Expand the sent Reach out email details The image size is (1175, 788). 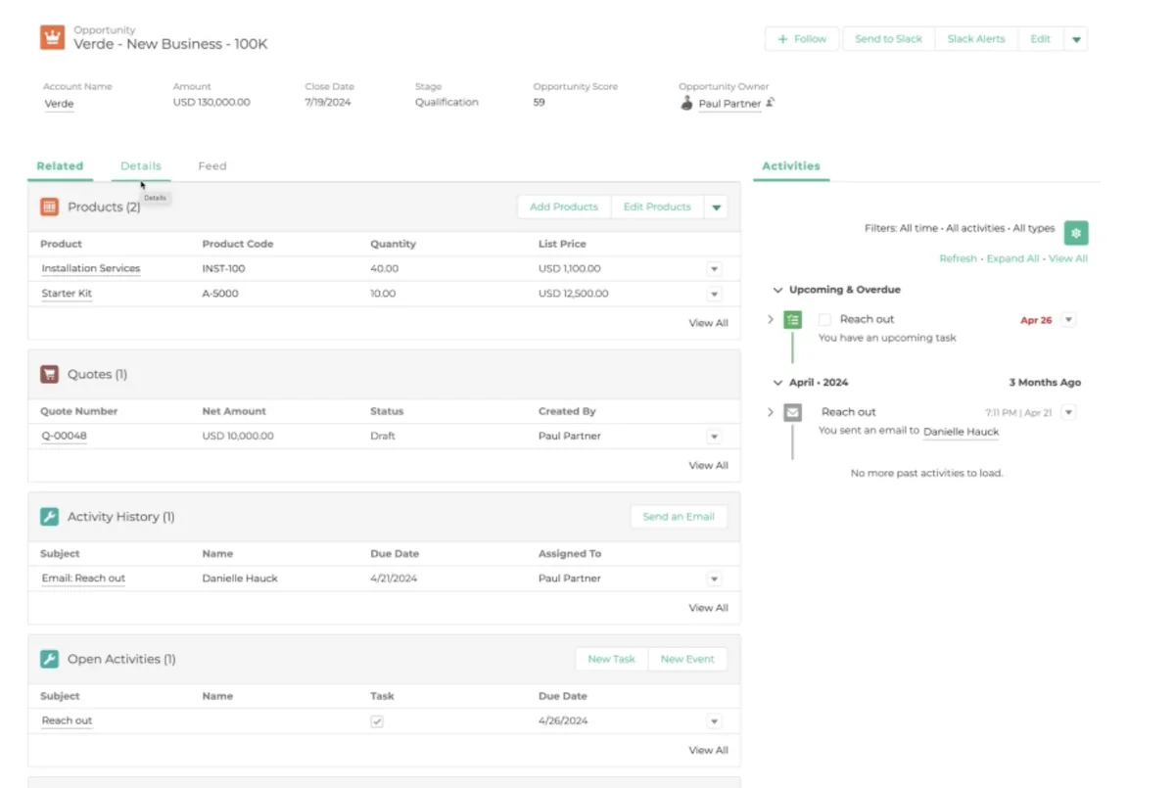tap(771, 412)
